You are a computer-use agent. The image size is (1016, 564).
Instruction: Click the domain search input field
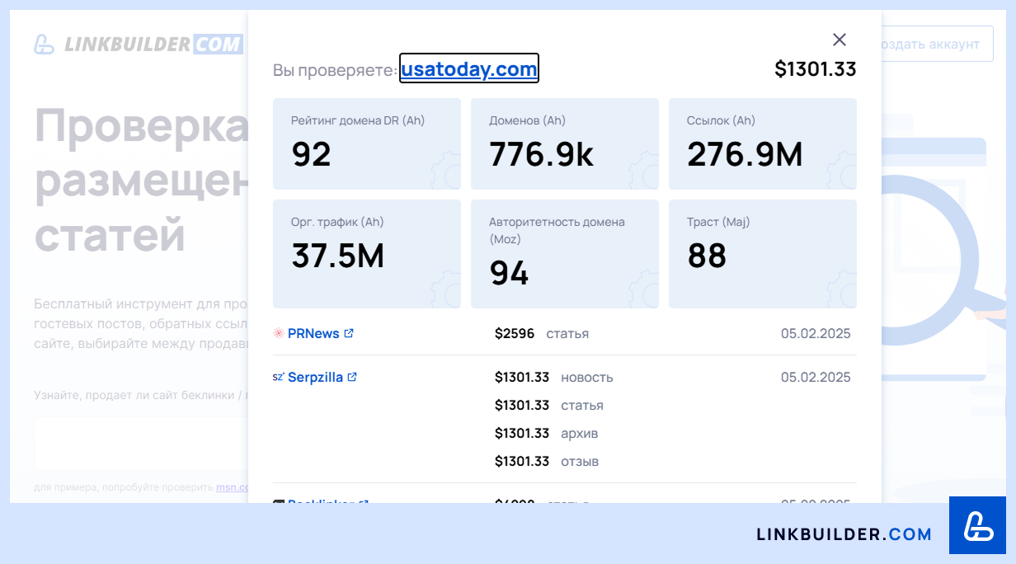tap(141, 443)
